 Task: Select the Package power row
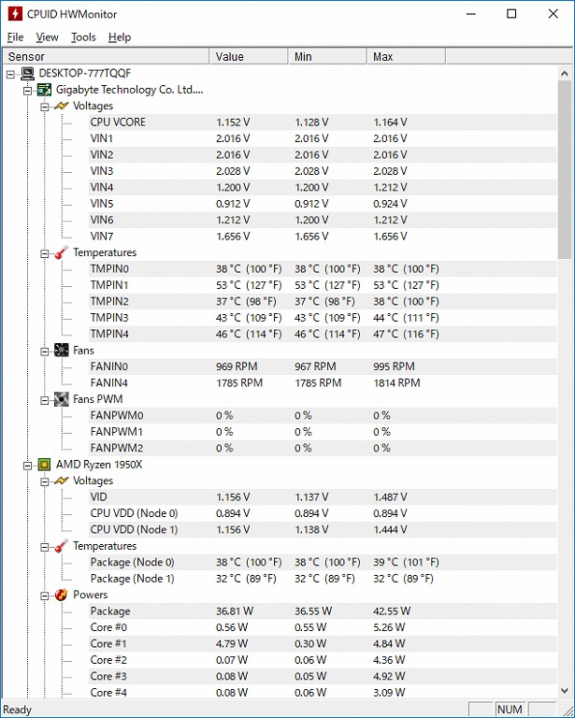pyautogui.click(x=323, y=610)
